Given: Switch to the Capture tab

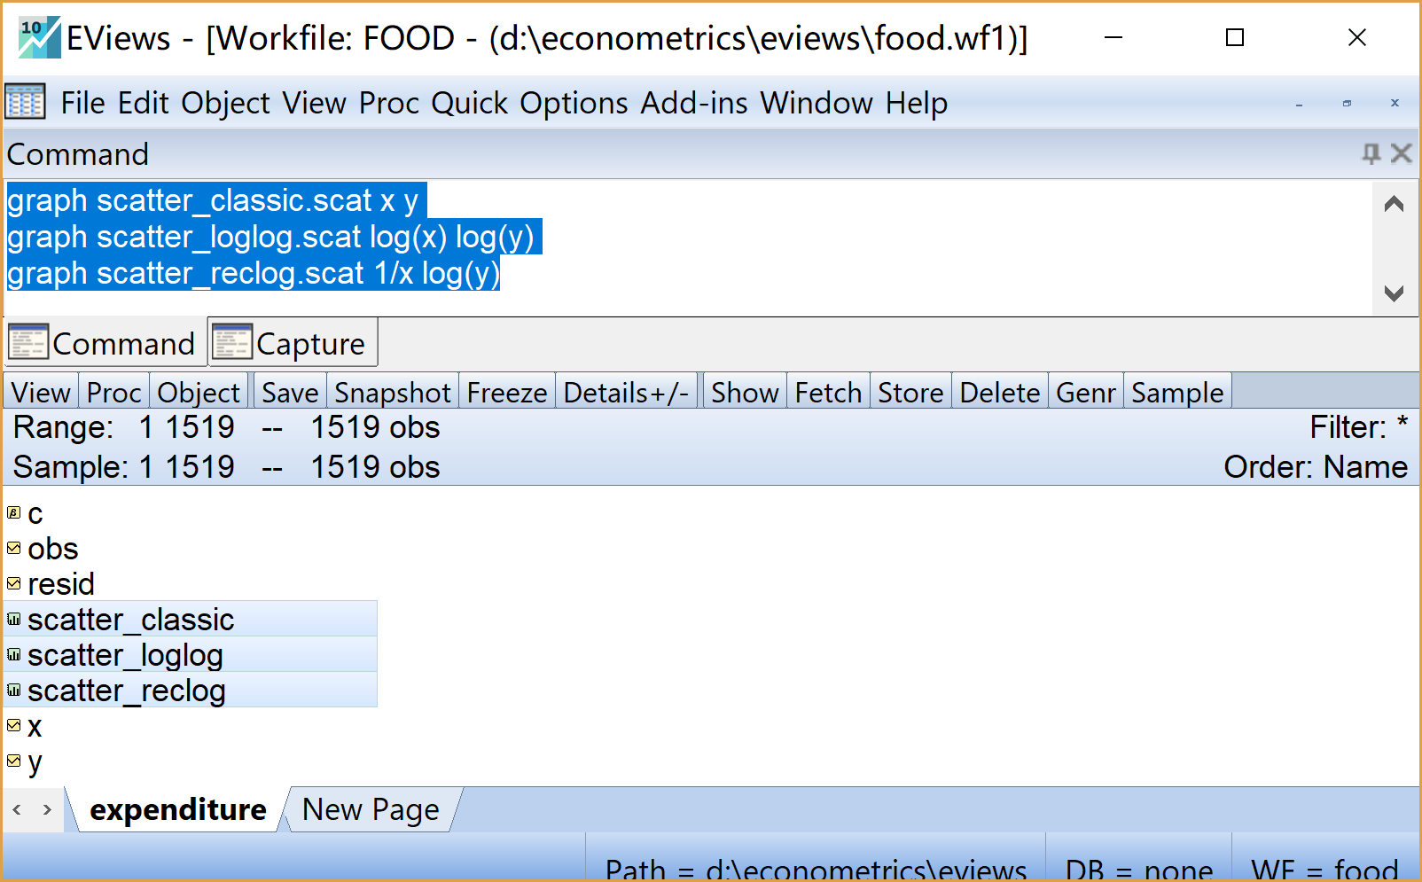Looking at the screenshot, I should coord(293,343).
